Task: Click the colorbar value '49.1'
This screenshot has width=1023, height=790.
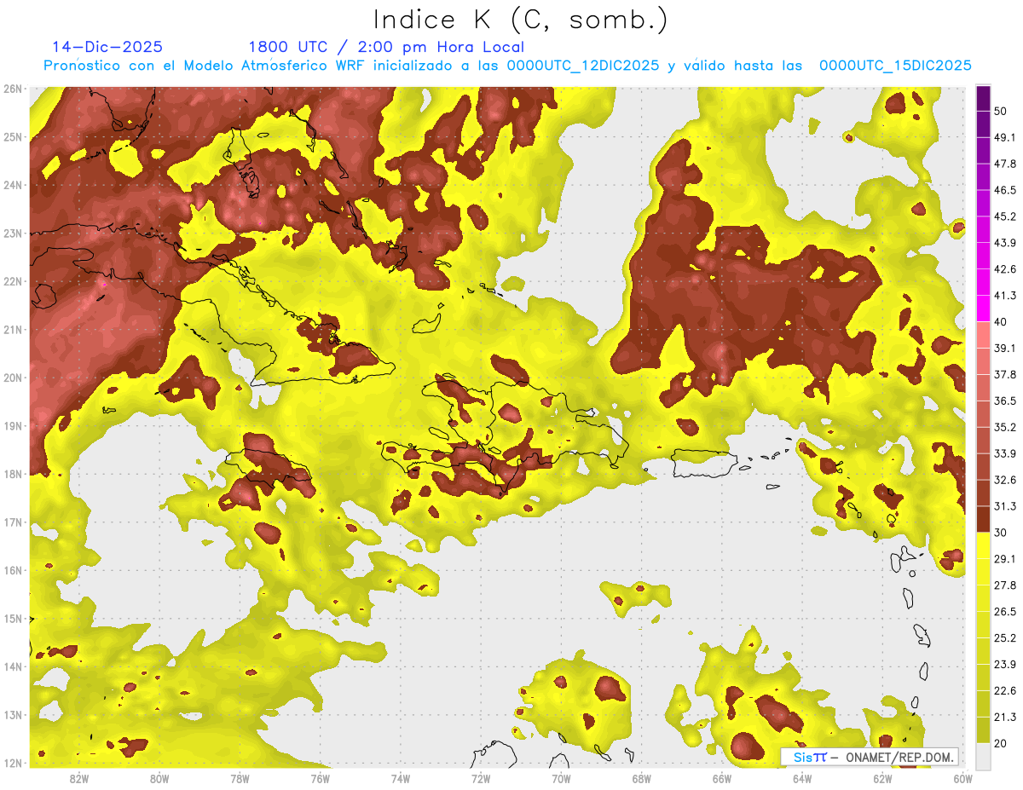Action: 1005,137
